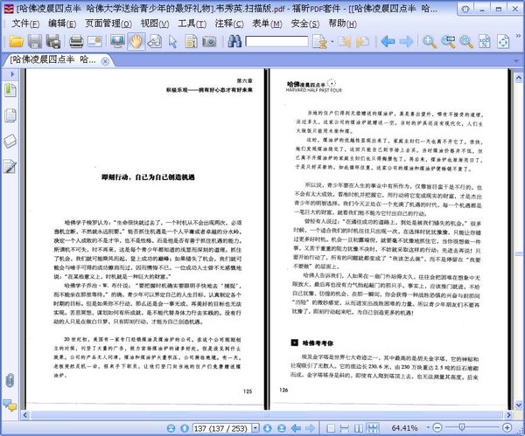Save the document with the floppy disk icon

[35, 41]
